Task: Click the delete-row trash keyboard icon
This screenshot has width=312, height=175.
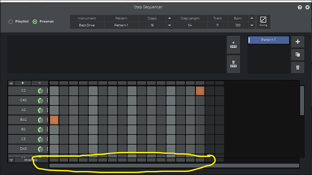Action: (x=233, y=64)
